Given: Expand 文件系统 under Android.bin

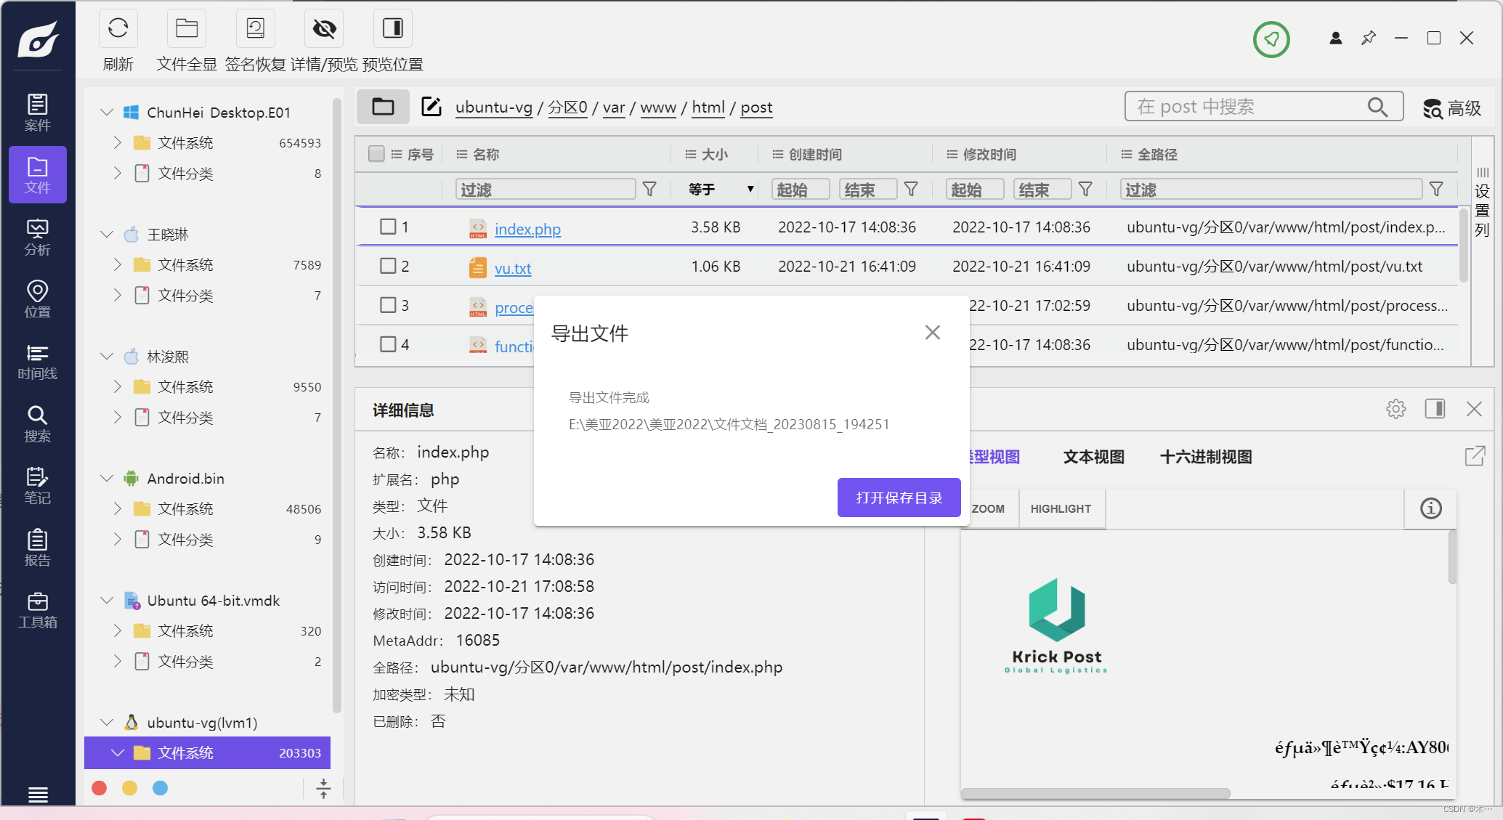Looking at the screenshot, I should pos(118,508).
